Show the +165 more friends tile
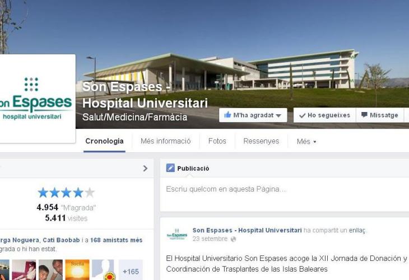Viewport: 409px width, 280px height. click(131, 270)
